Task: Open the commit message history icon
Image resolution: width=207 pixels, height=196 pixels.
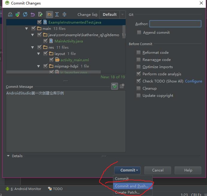Action: [x=122, y=86]
